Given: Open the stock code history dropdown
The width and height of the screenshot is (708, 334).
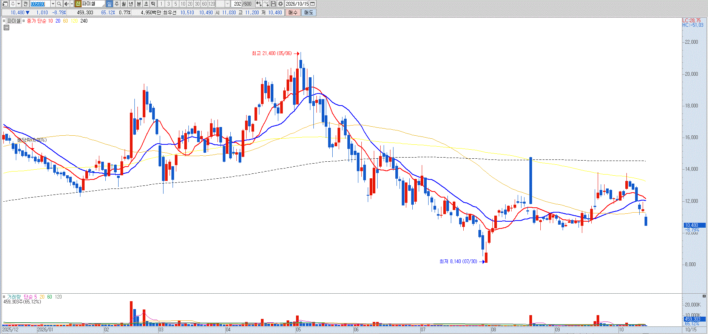Looking at the screenshot, I should click(53, 4).
